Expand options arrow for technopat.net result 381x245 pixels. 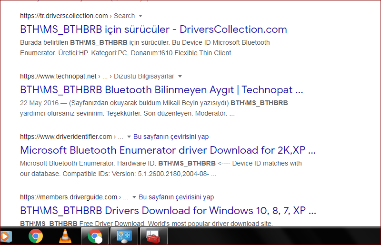click(180, 77)
